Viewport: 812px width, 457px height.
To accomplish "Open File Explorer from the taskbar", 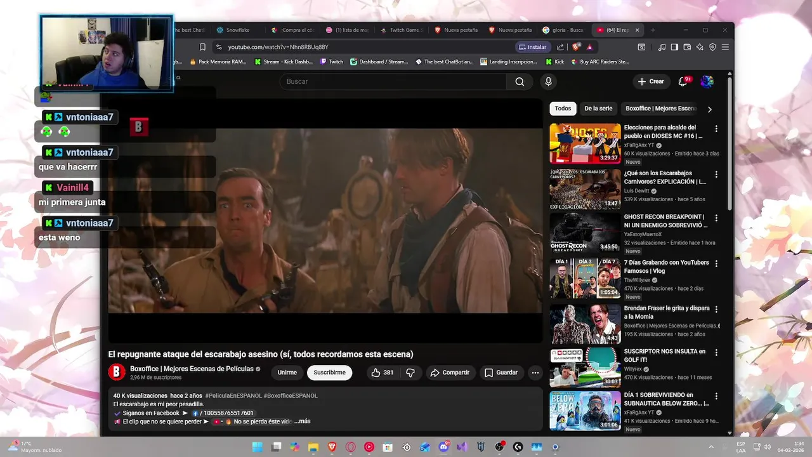I will [x=313, y=447].
